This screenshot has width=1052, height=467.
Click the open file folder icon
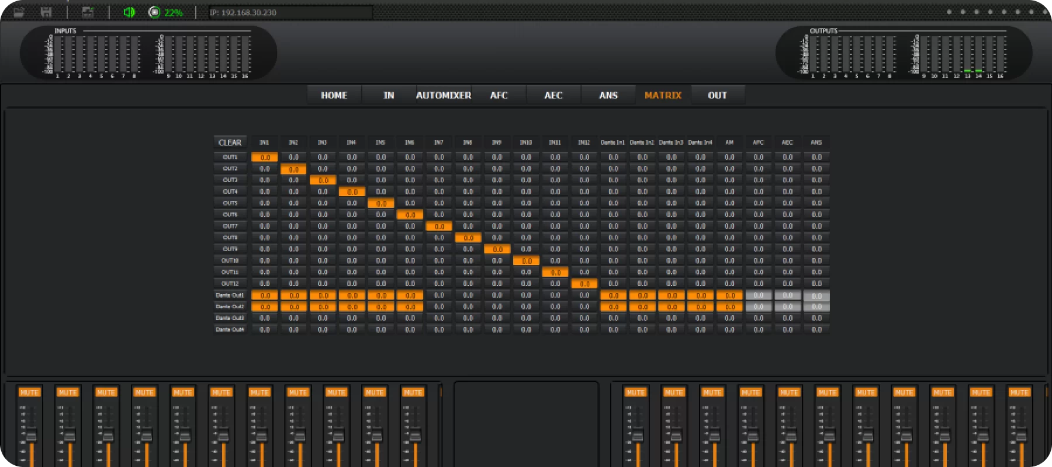point(19,12)
